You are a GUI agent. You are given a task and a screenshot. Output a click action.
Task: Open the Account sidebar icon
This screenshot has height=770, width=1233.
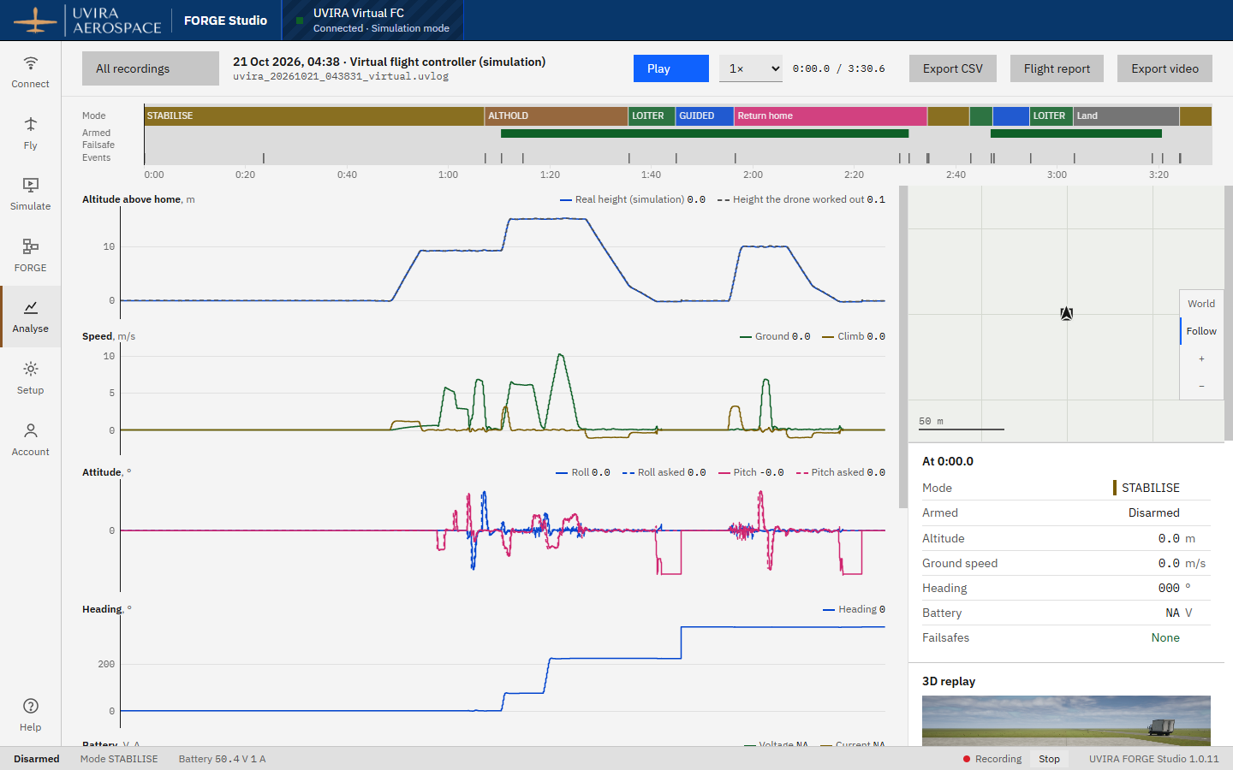coord(31,440)
